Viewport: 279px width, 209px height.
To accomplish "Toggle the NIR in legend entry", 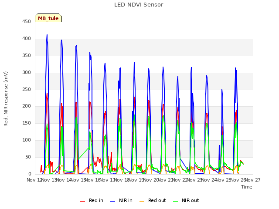I will point(121,201).
